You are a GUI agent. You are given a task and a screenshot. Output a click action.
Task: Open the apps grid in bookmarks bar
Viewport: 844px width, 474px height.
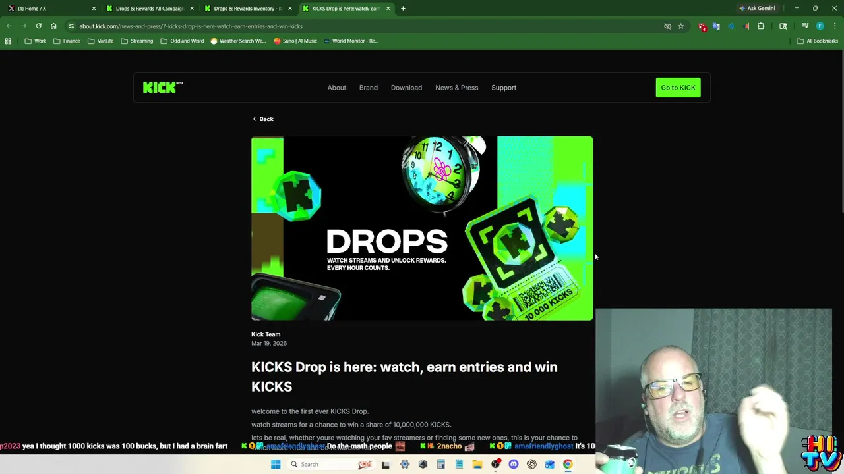click(8, 41)
